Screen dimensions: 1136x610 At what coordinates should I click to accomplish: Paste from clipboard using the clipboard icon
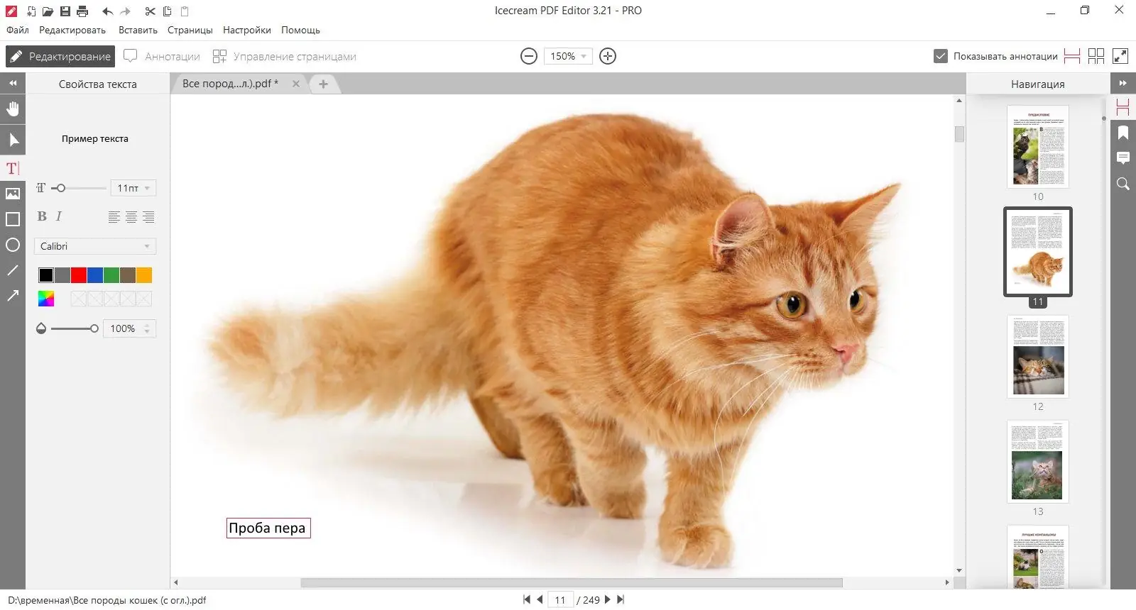(x=185, y=11)
